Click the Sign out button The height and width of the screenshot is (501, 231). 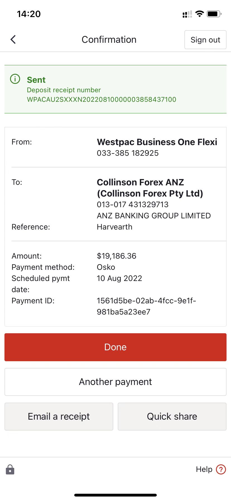205,40
